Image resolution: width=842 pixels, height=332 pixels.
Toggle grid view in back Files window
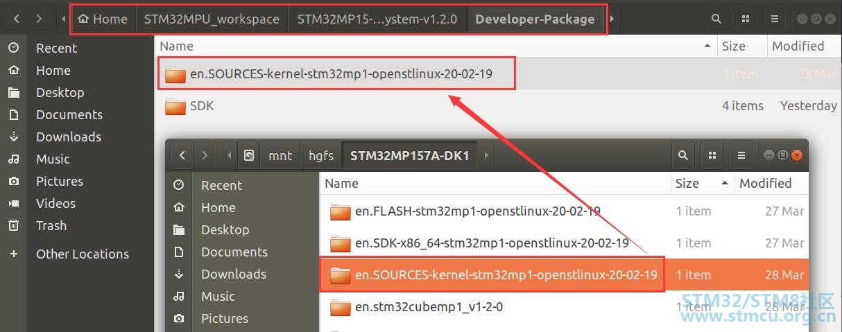(x=746, y=19)
